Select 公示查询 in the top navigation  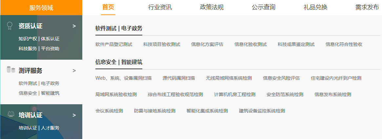click(264, 7)
